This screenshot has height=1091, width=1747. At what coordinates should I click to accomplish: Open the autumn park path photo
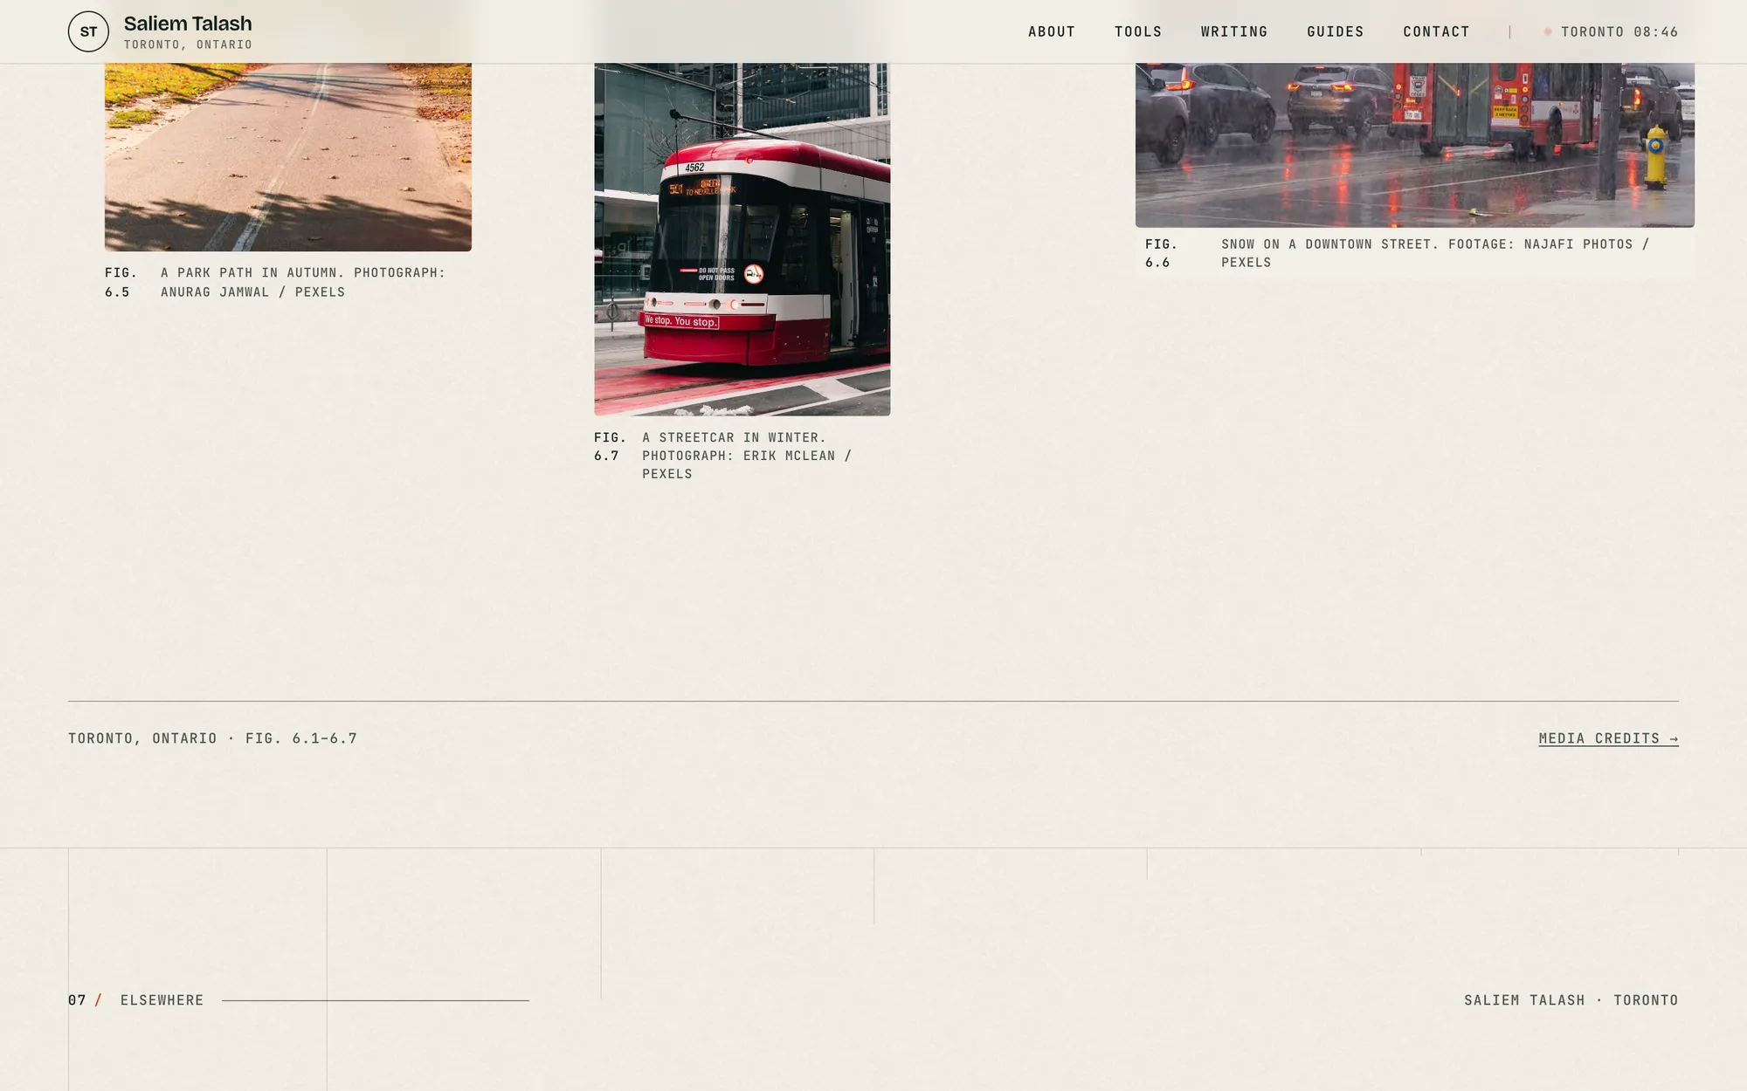288,157
